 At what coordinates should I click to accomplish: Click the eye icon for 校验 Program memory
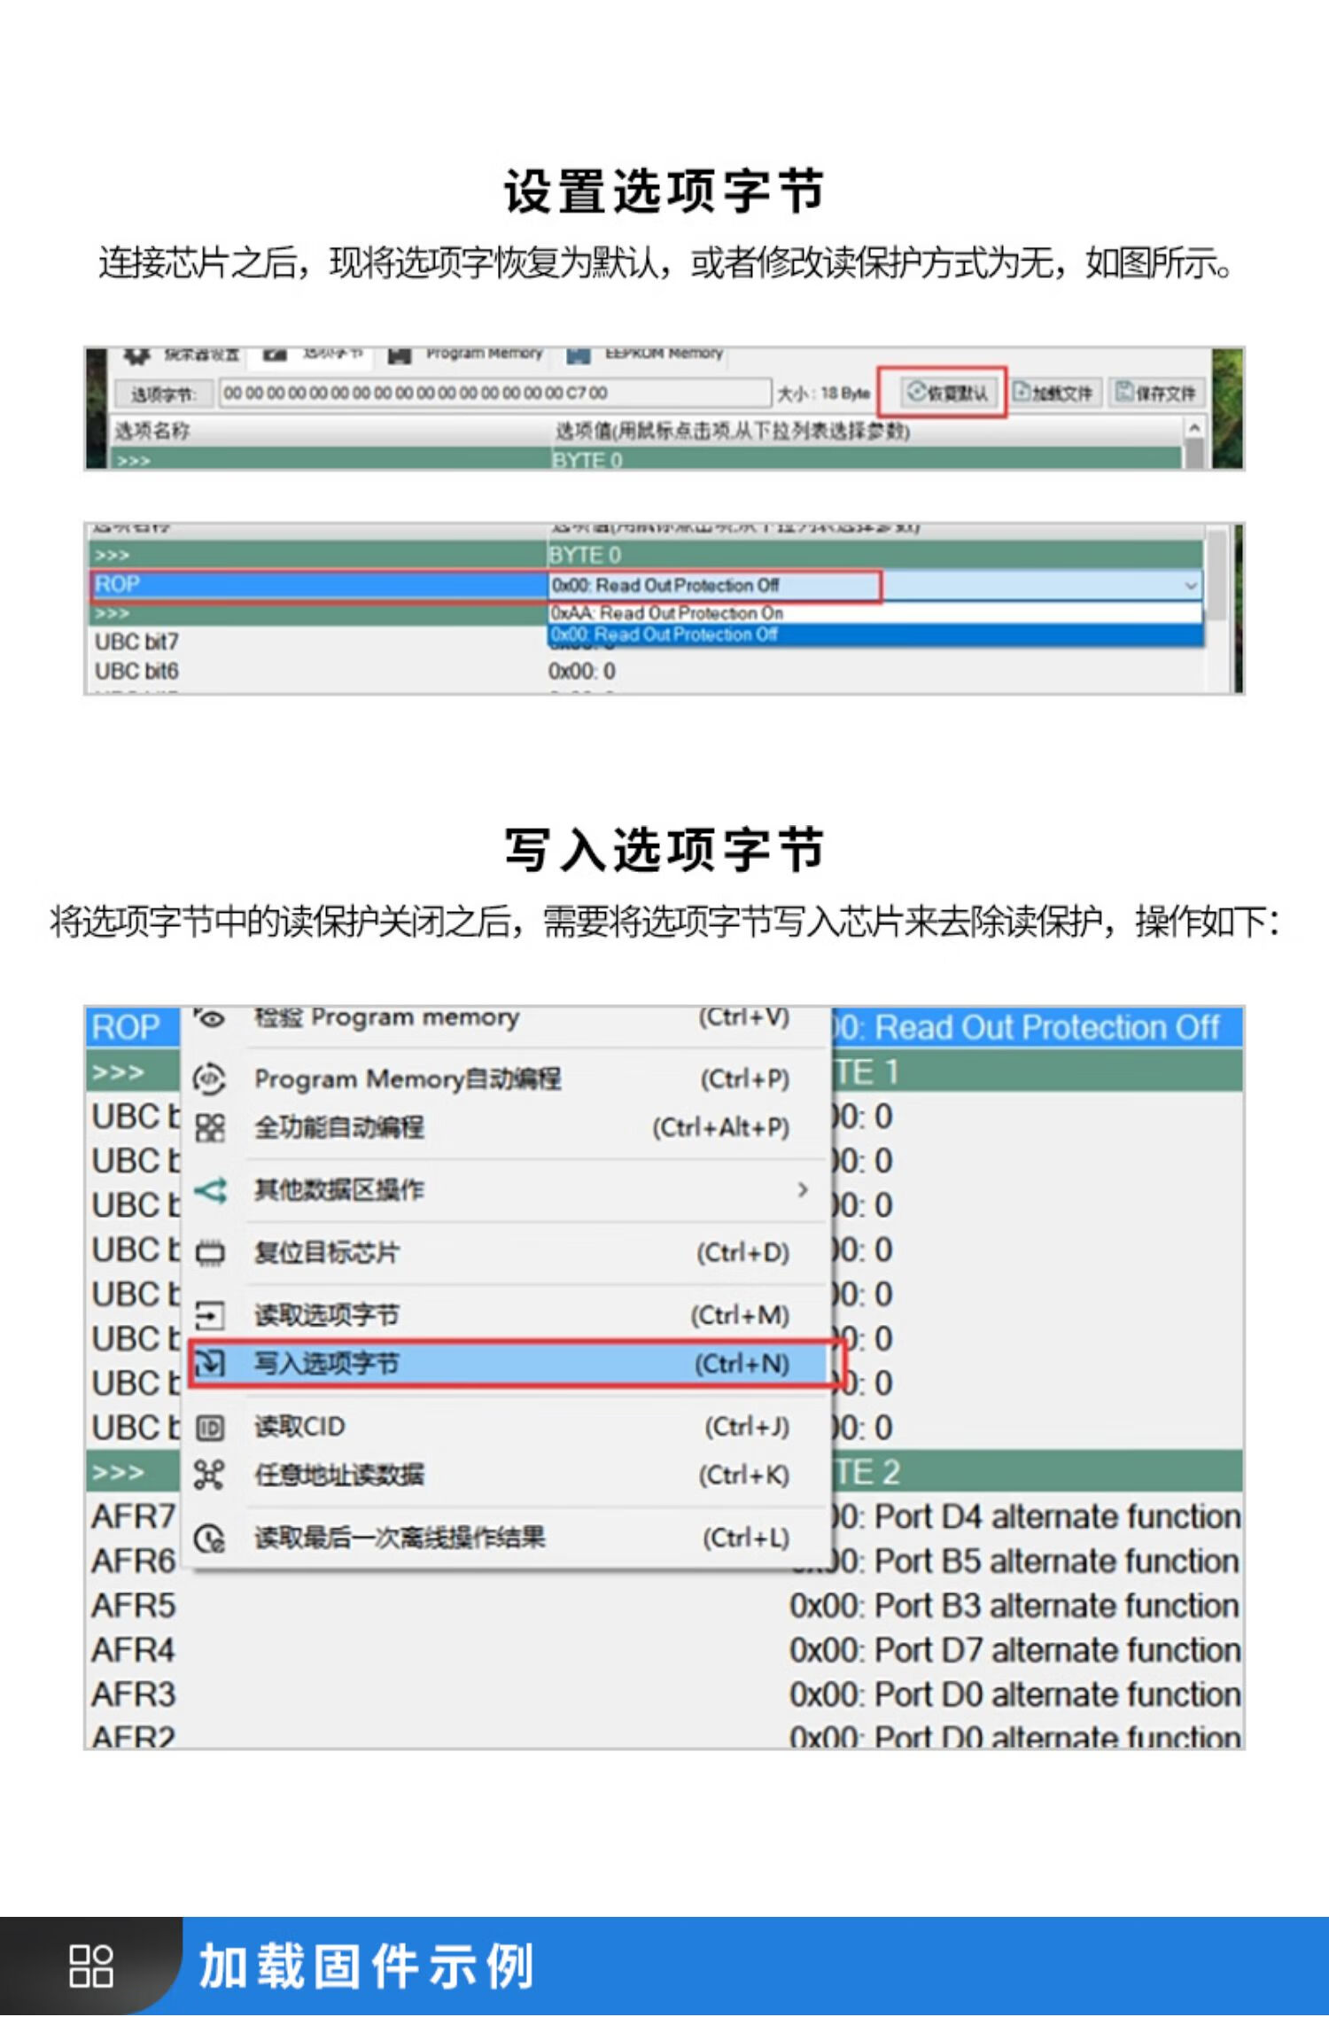click(x=209, y=1018)
